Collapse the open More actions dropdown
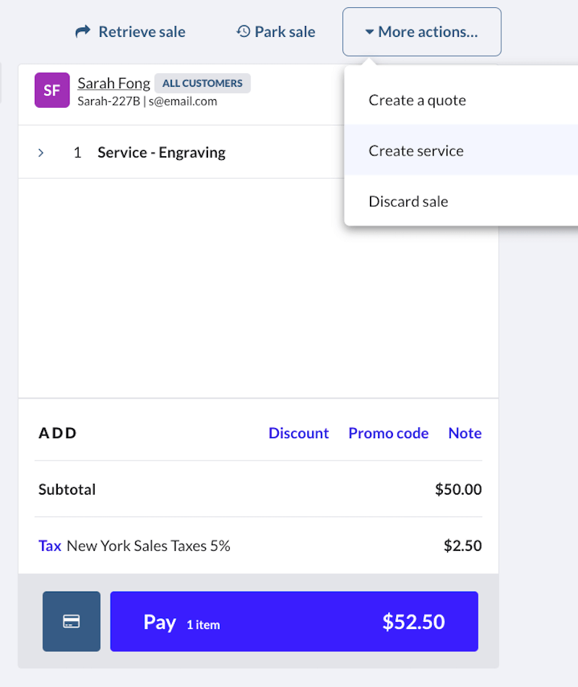578x687 pixels. coord(421,31)
